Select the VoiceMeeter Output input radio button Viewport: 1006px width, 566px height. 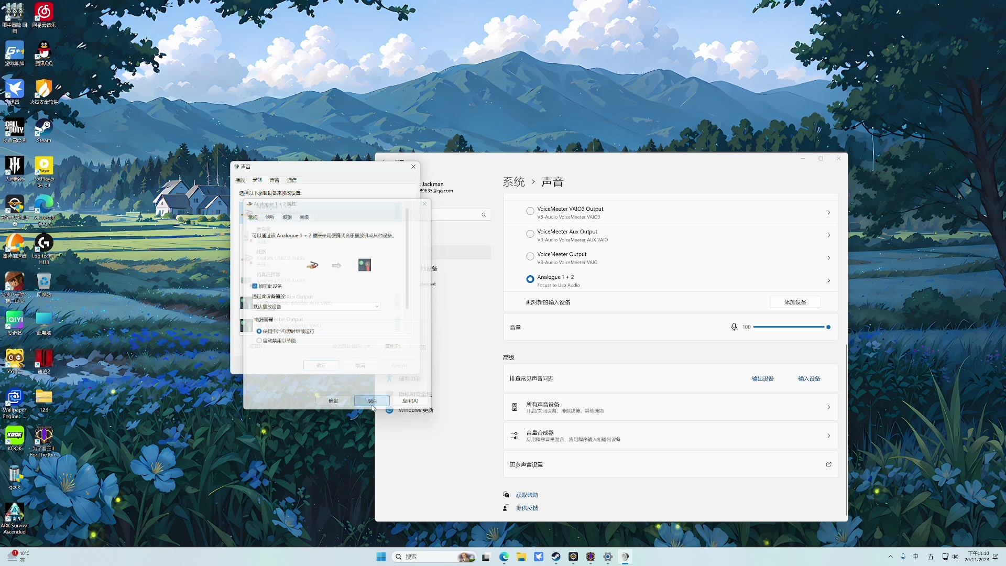tap(530, 257)
